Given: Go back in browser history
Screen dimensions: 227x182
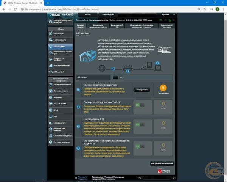Looking at the screenshot, I should [4, 9].
